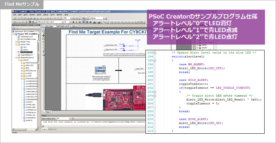The height and width of the screenshot is (143, 276).
Task: Click the Delete X toolbar icon
Action: point(51,18)
